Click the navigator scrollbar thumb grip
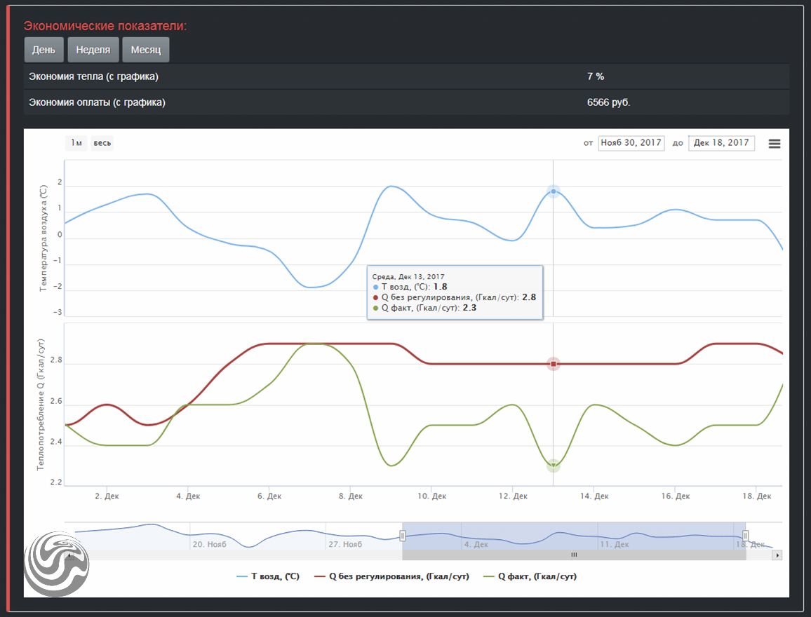 pyautogui.click(x=573, y=555)
